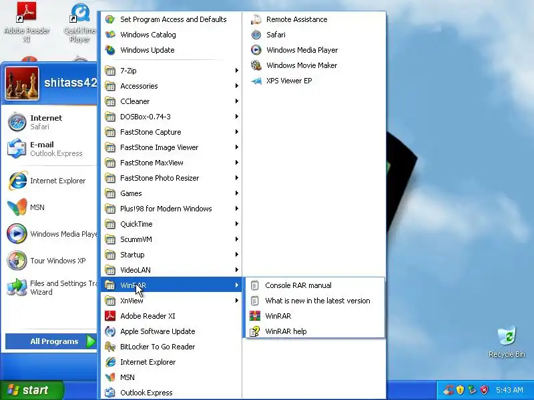
Task: Click the All Programs button
Action: click(x=51, y=341)
